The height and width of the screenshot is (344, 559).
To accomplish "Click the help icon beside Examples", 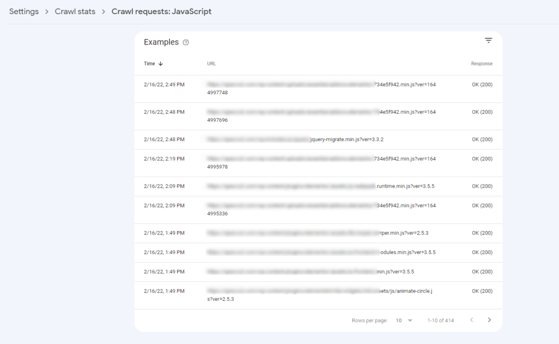I will [x=186, y=43].
